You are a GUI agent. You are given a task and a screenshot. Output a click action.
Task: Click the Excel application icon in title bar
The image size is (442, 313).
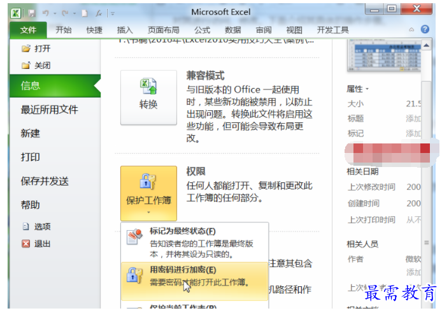(15, 13)
